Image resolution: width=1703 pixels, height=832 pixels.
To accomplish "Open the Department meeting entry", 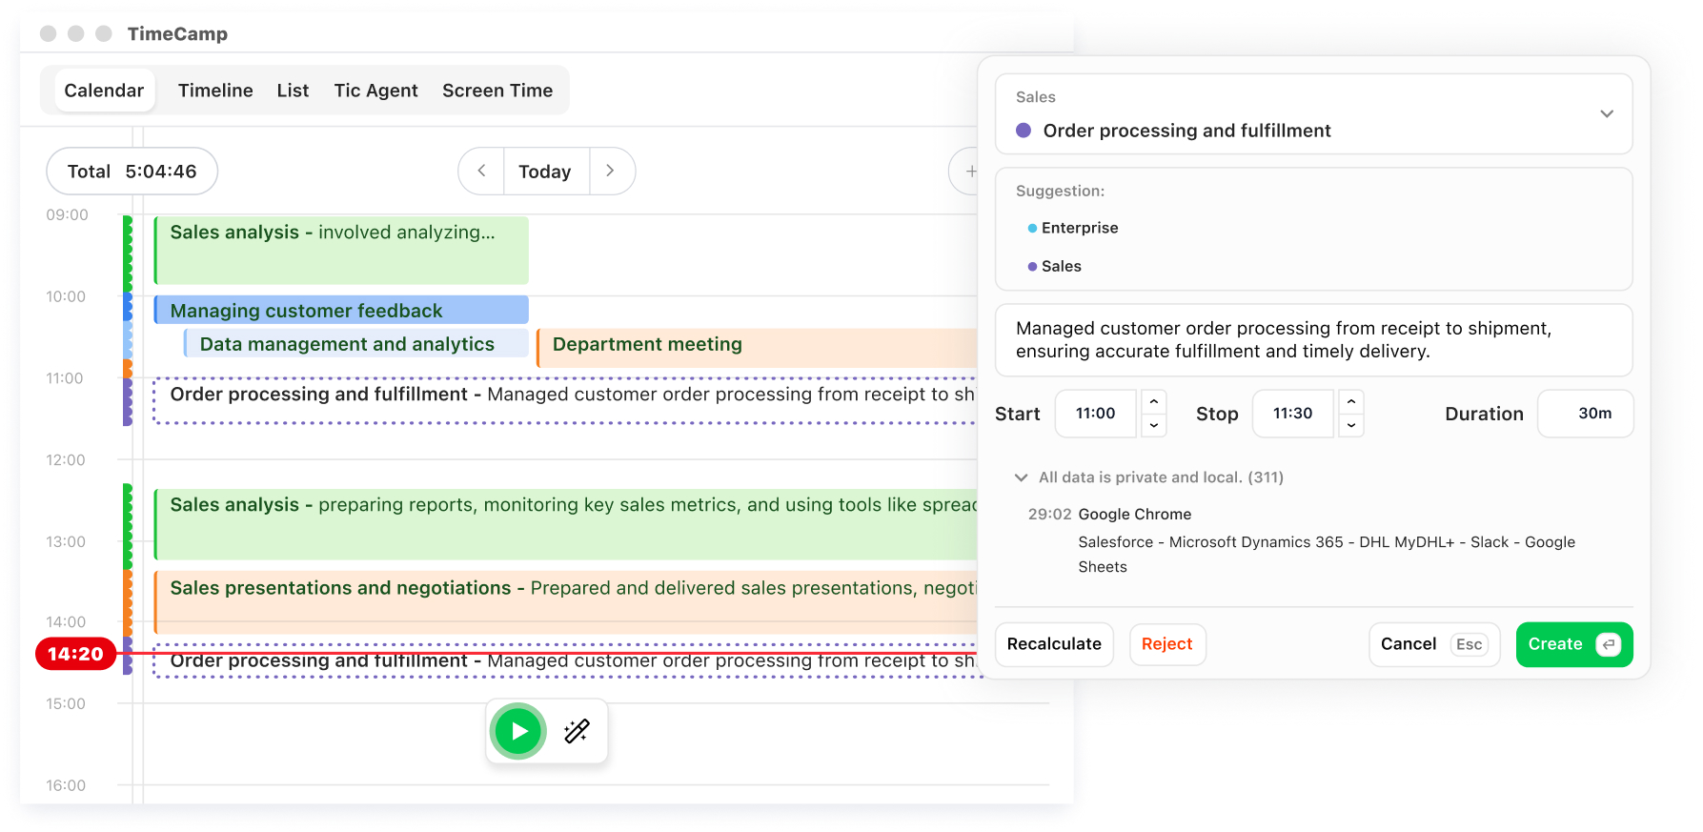I will [x=758, y=348].
